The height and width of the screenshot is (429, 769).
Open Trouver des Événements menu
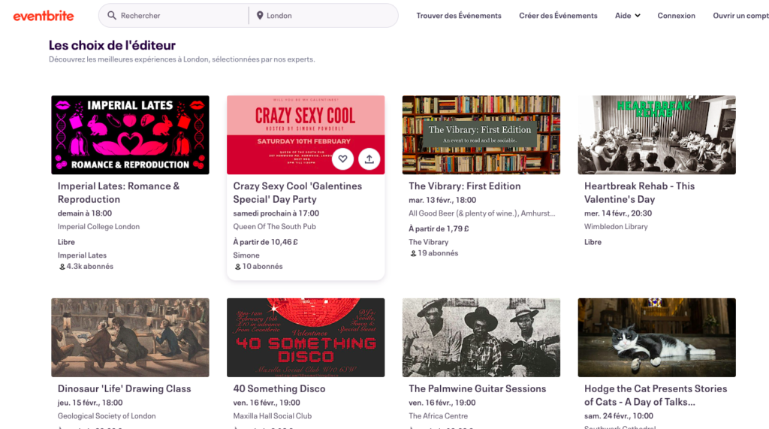[x=458, y=16]
